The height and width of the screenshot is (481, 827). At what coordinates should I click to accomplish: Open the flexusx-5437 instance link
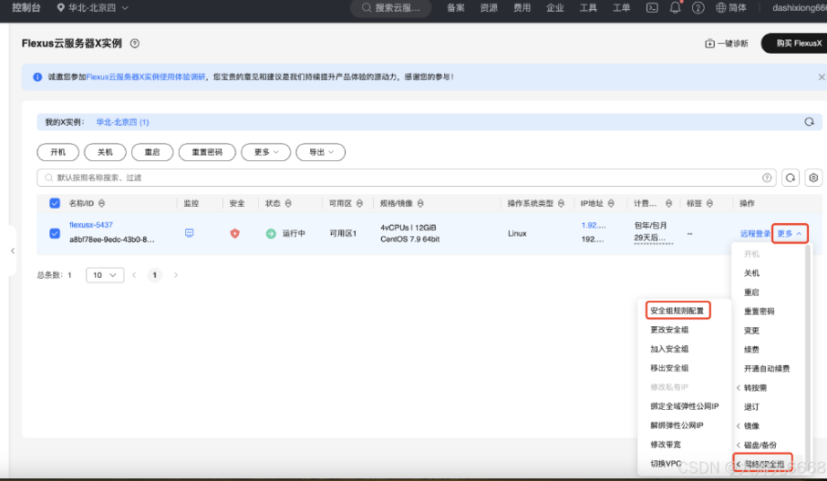(92, 225)
